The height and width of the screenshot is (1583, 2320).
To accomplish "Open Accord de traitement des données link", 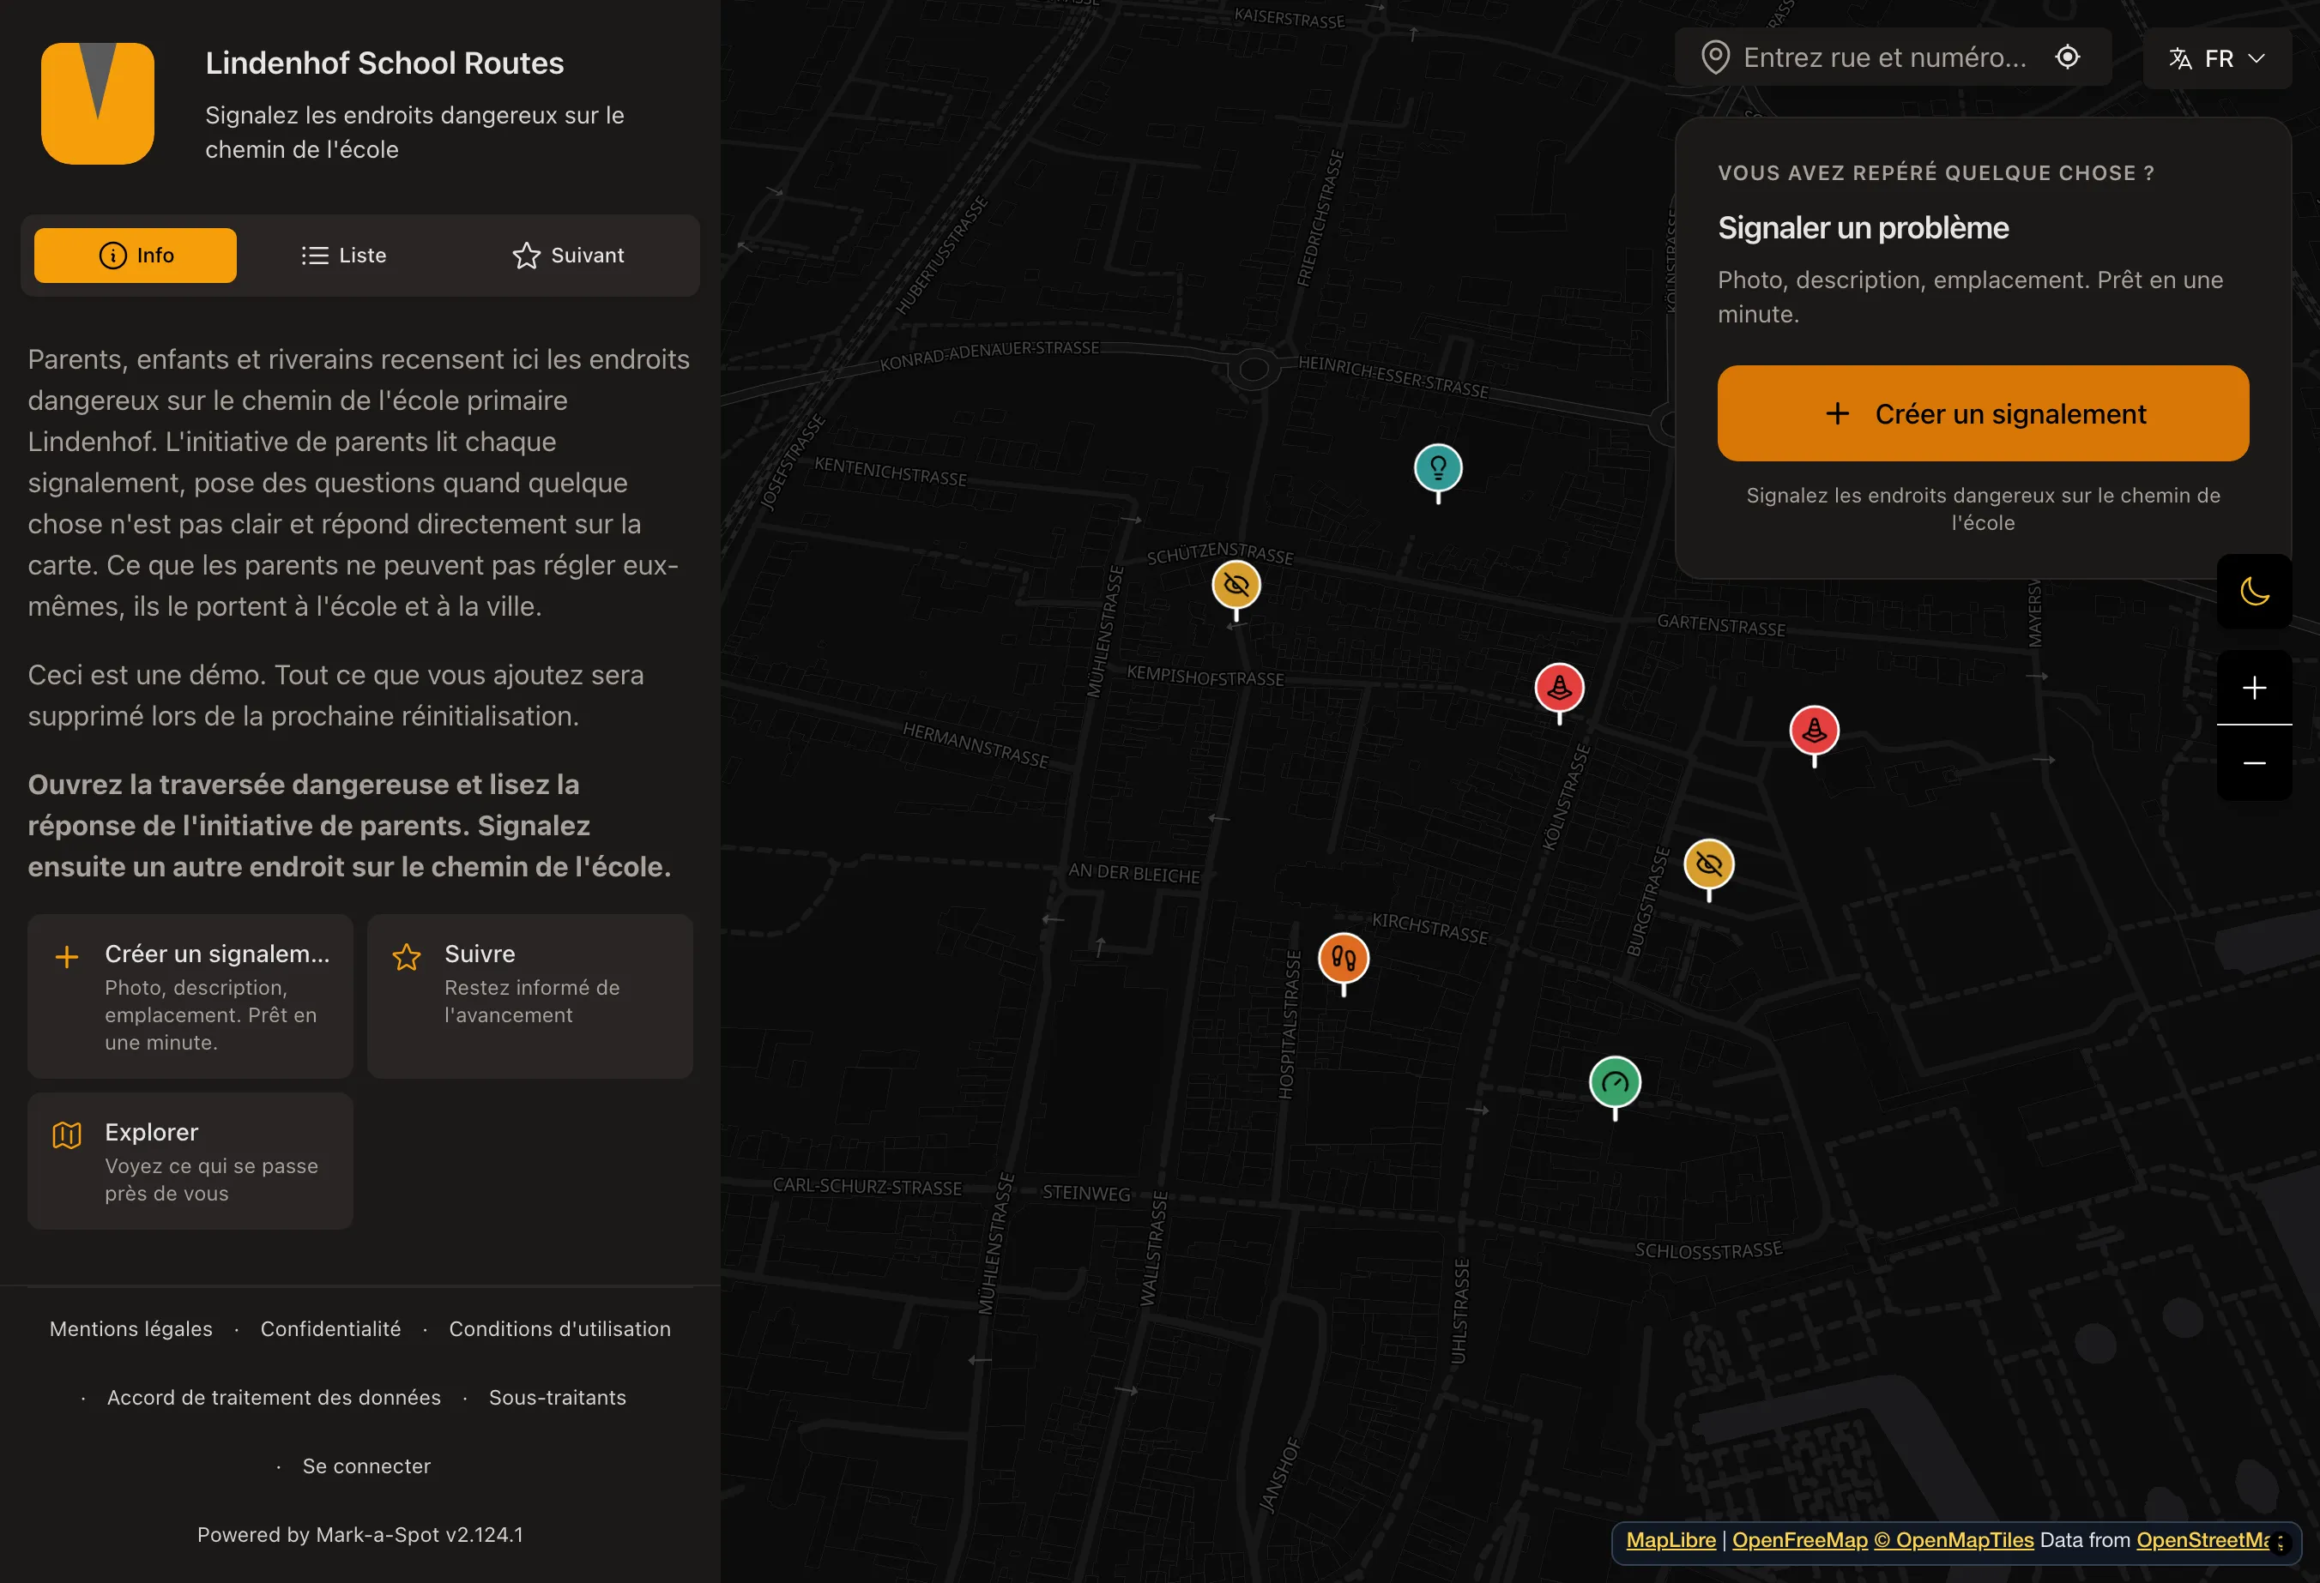I will pyautogui.click(x=274, y=1398).
